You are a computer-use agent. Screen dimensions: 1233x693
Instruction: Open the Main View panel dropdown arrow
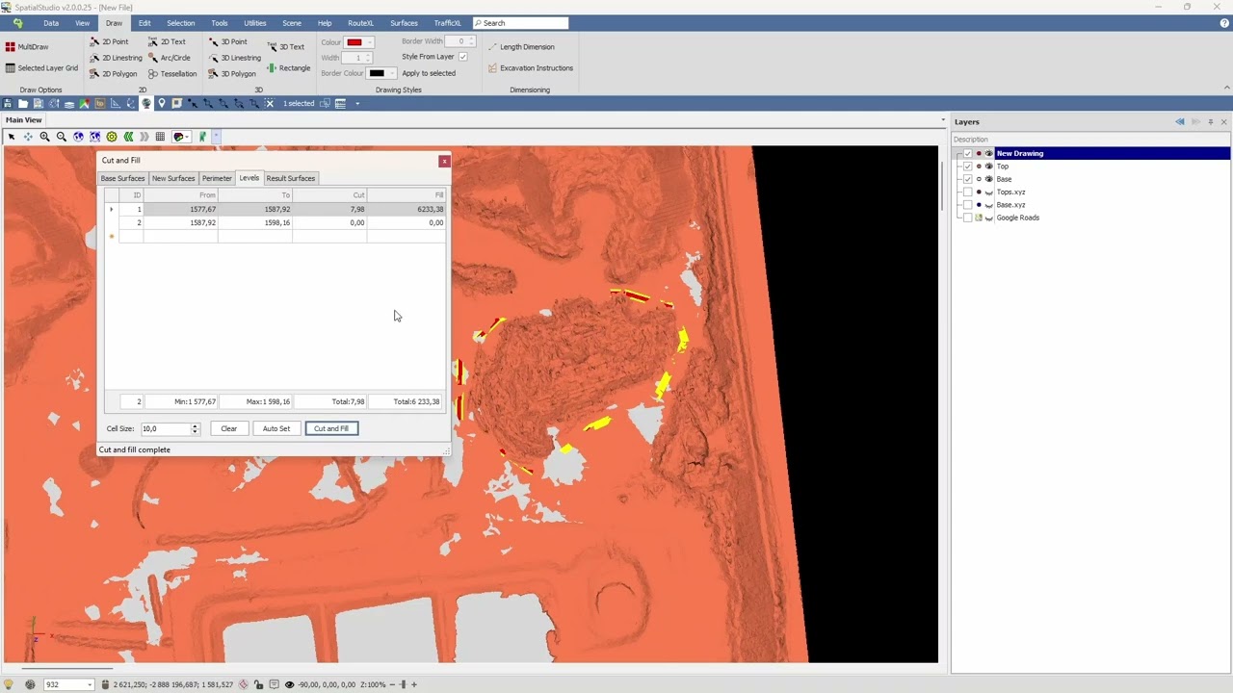[x=943, y=120]
